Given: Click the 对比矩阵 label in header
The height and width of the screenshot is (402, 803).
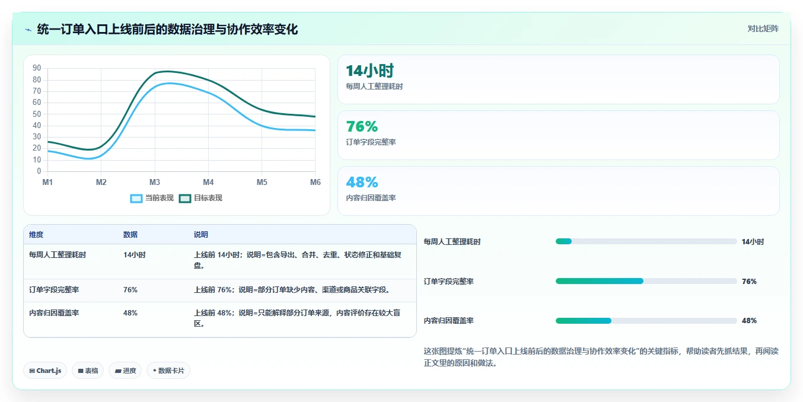Looking at the screenshot, I should click(x=763, y=28).
